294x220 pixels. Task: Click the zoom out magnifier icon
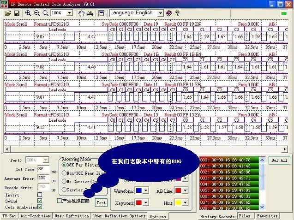pos(36,13)
